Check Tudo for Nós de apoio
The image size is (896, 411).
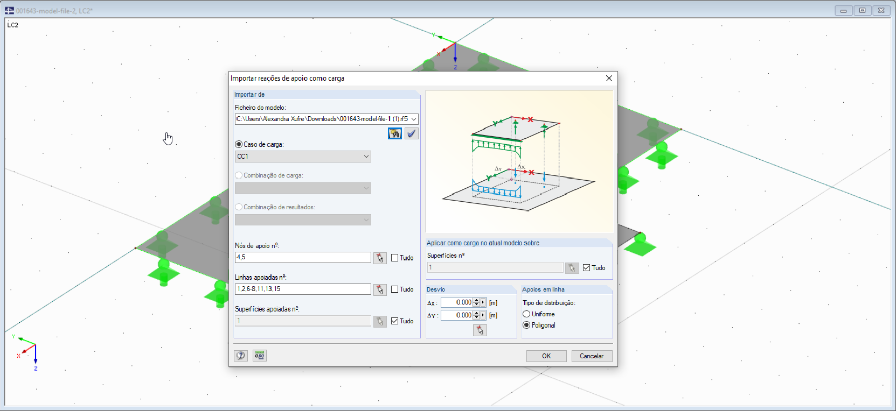[395, 258]
